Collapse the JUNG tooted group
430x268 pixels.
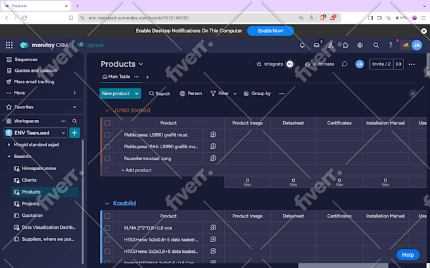coord(107,110)
